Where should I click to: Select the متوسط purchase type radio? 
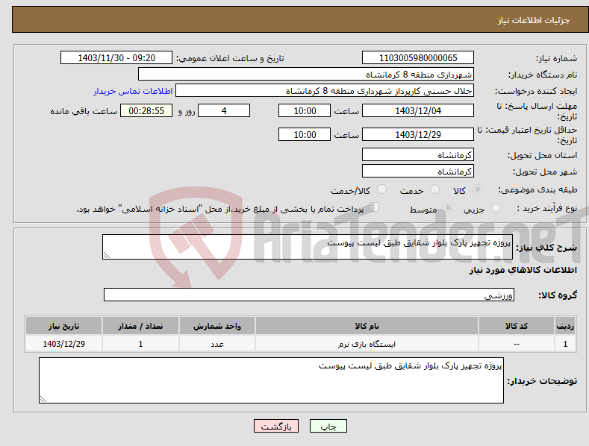coord(448,207)
